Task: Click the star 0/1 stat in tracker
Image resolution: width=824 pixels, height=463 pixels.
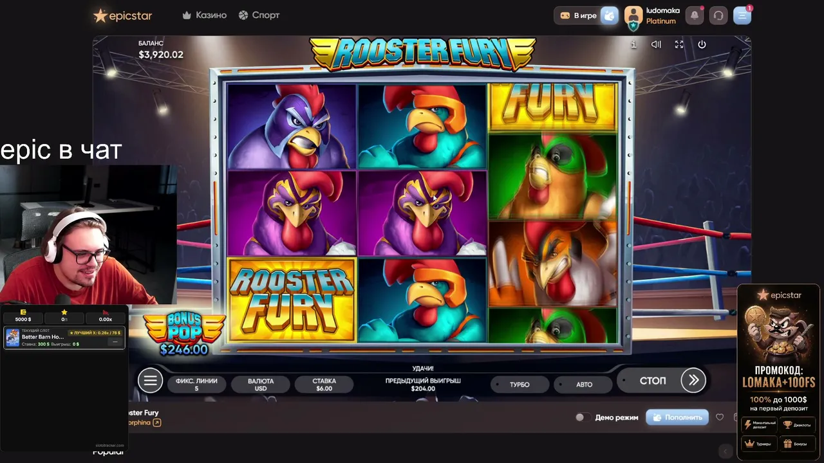Action: point(64,316)
